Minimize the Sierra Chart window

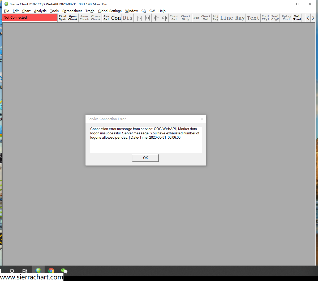[x=286, y=4]
